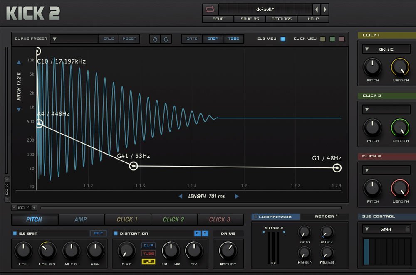Click the EQ Low Mid knob
Screen dimensions: 416x275
pyautogui.click(x=47, y=250)
